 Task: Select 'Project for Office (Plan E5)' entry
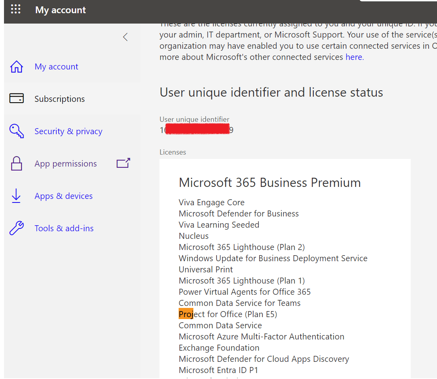pos(228,314)
